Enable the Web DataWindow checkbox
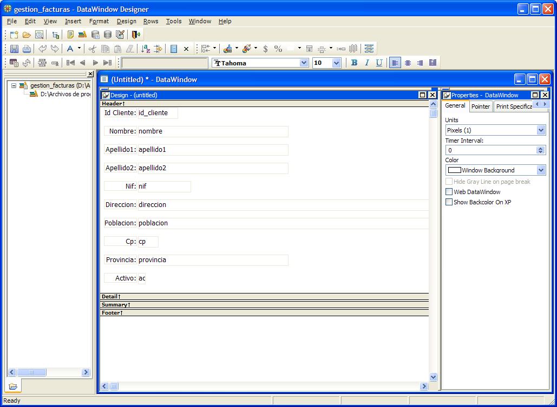This screenshot has width=557, height=407. pyautogui.click(x=449, y=192)
